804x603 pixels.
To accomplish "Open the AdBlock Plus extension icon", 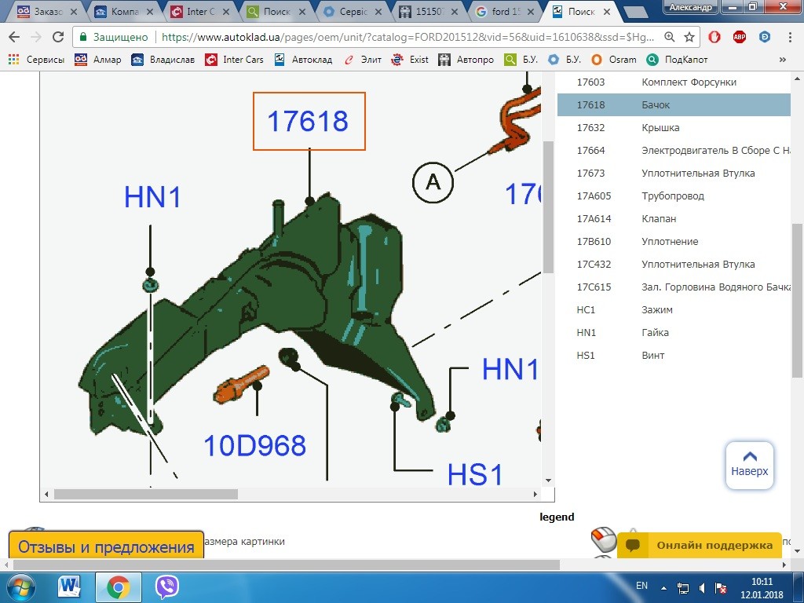I will coord(740,37).
